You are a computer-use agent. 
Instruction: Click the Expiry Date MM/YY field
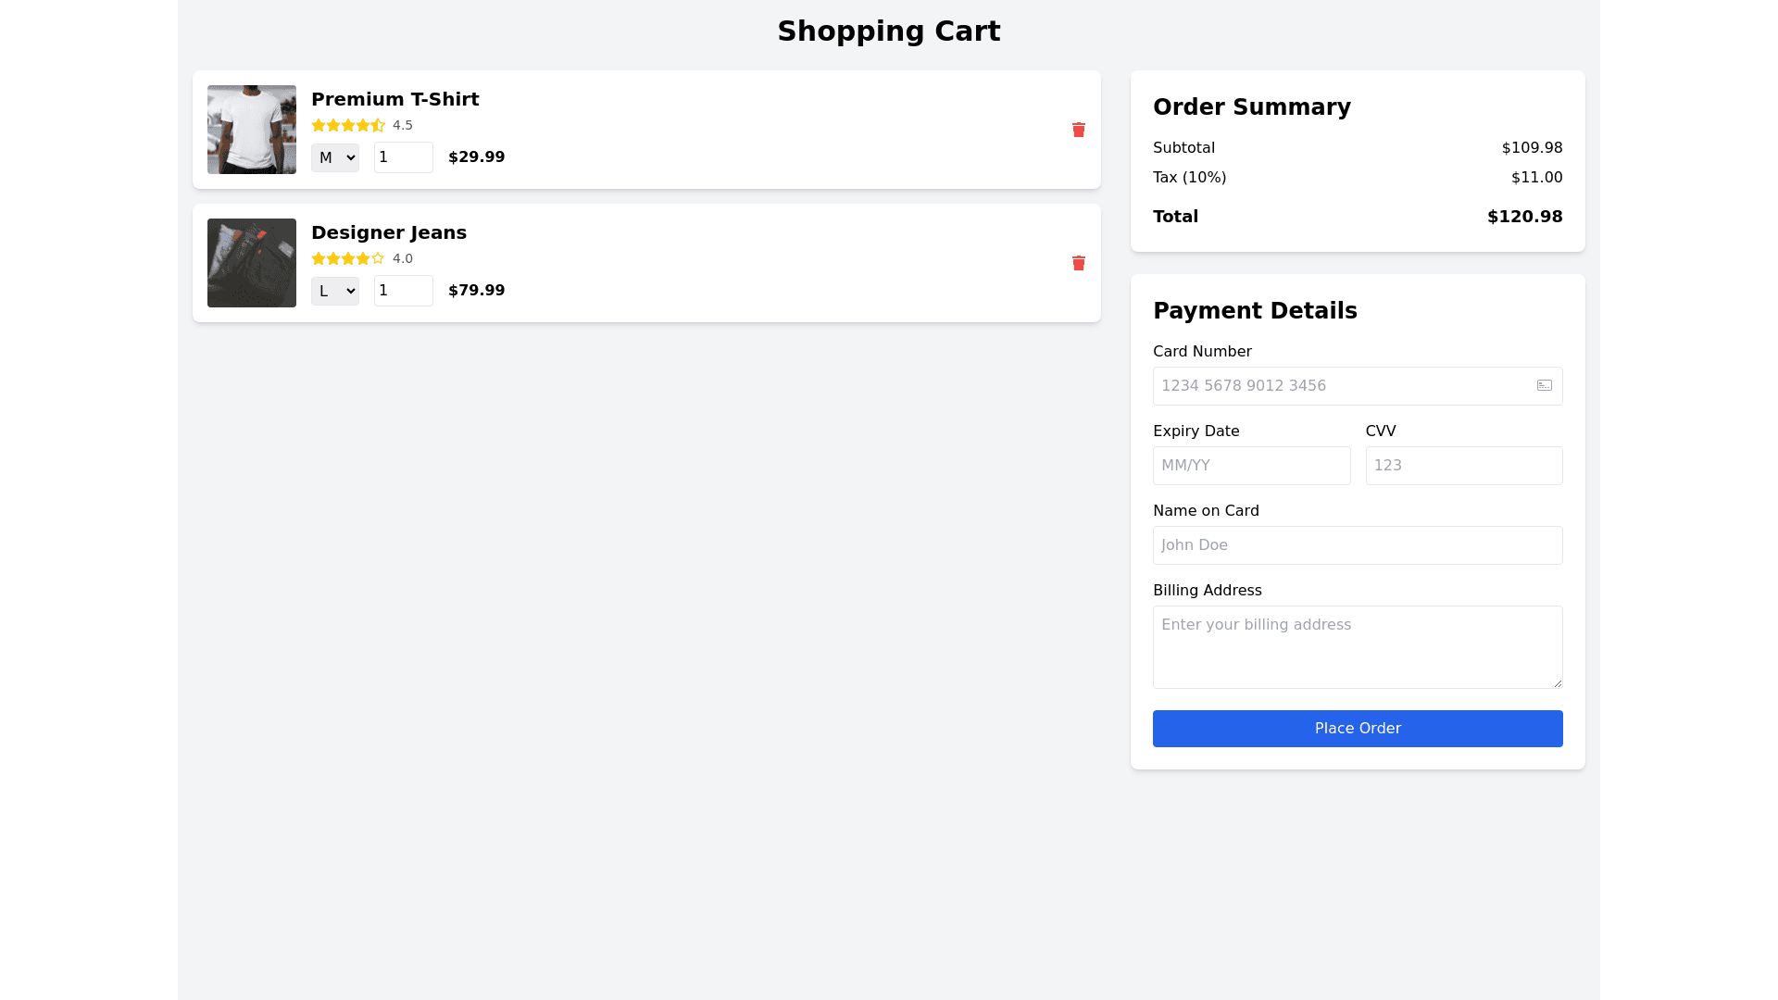click(x=1251, y=466)
